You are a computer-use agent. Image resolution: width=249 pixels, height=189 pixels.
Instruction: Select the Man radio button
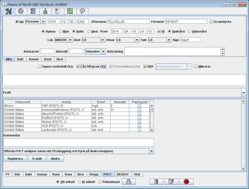pos(60,31)
